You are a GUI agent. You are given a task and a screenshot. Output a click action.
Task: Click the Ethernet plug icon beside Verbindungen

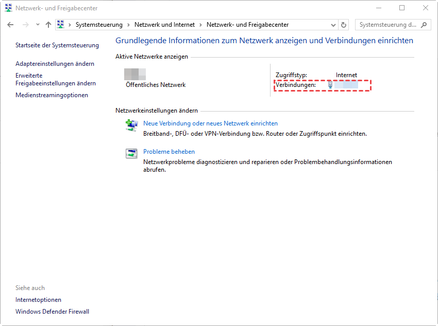point(330,85)
